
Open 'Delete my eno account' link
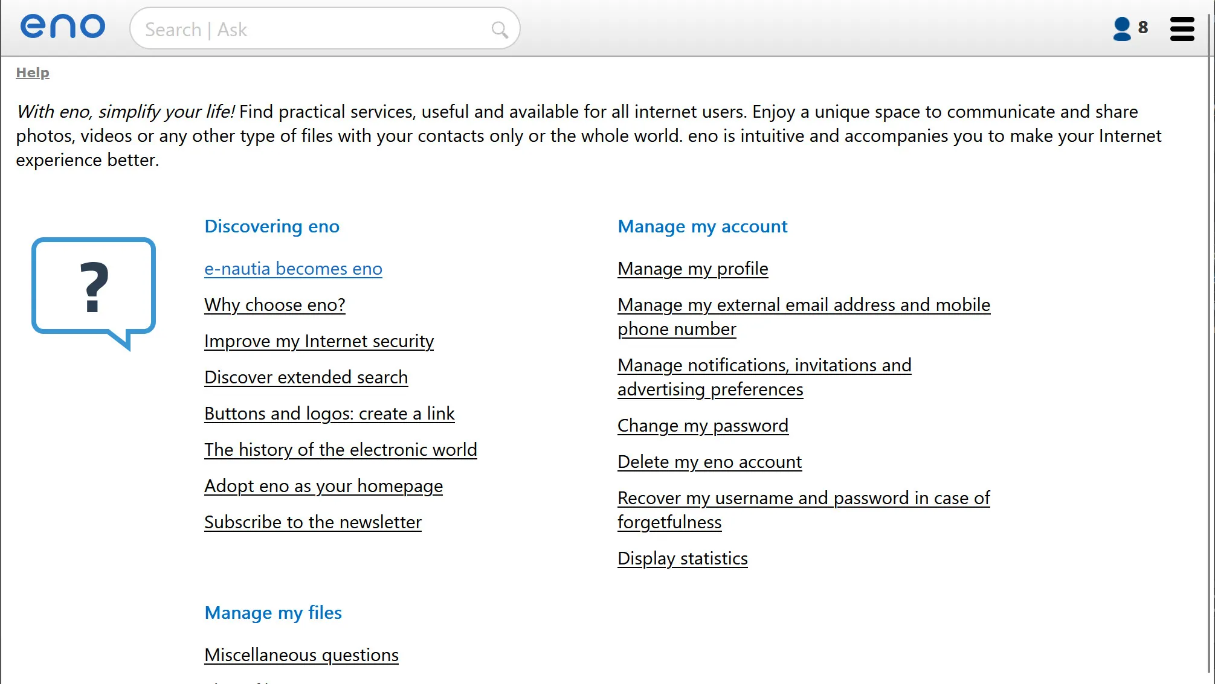pyautogui.click(x=709, y=462)
